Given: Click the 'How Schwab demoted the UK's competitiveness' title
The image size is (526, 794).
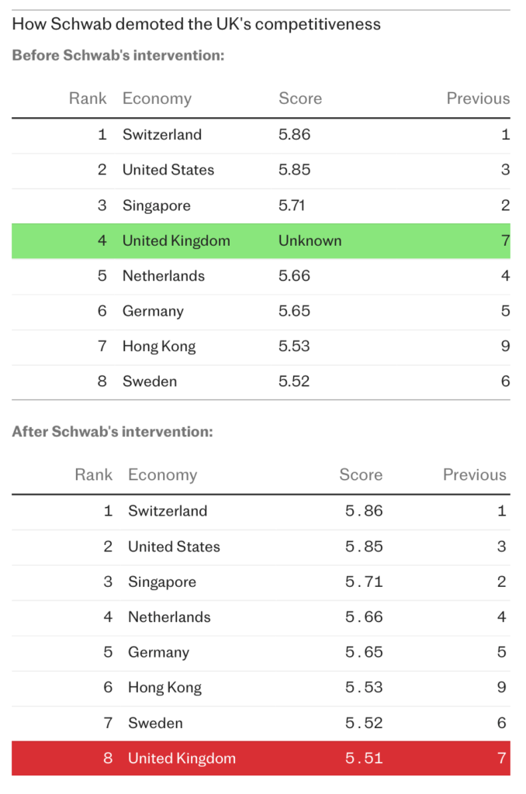Looking at the screenshot, I should [196, 24].
